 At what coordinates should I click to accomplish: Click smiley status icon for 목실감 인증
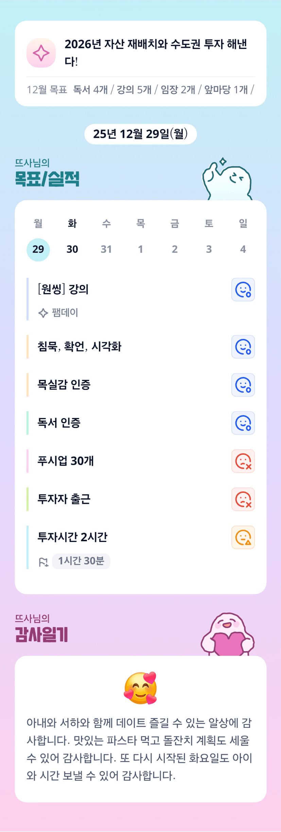(243, 385)
